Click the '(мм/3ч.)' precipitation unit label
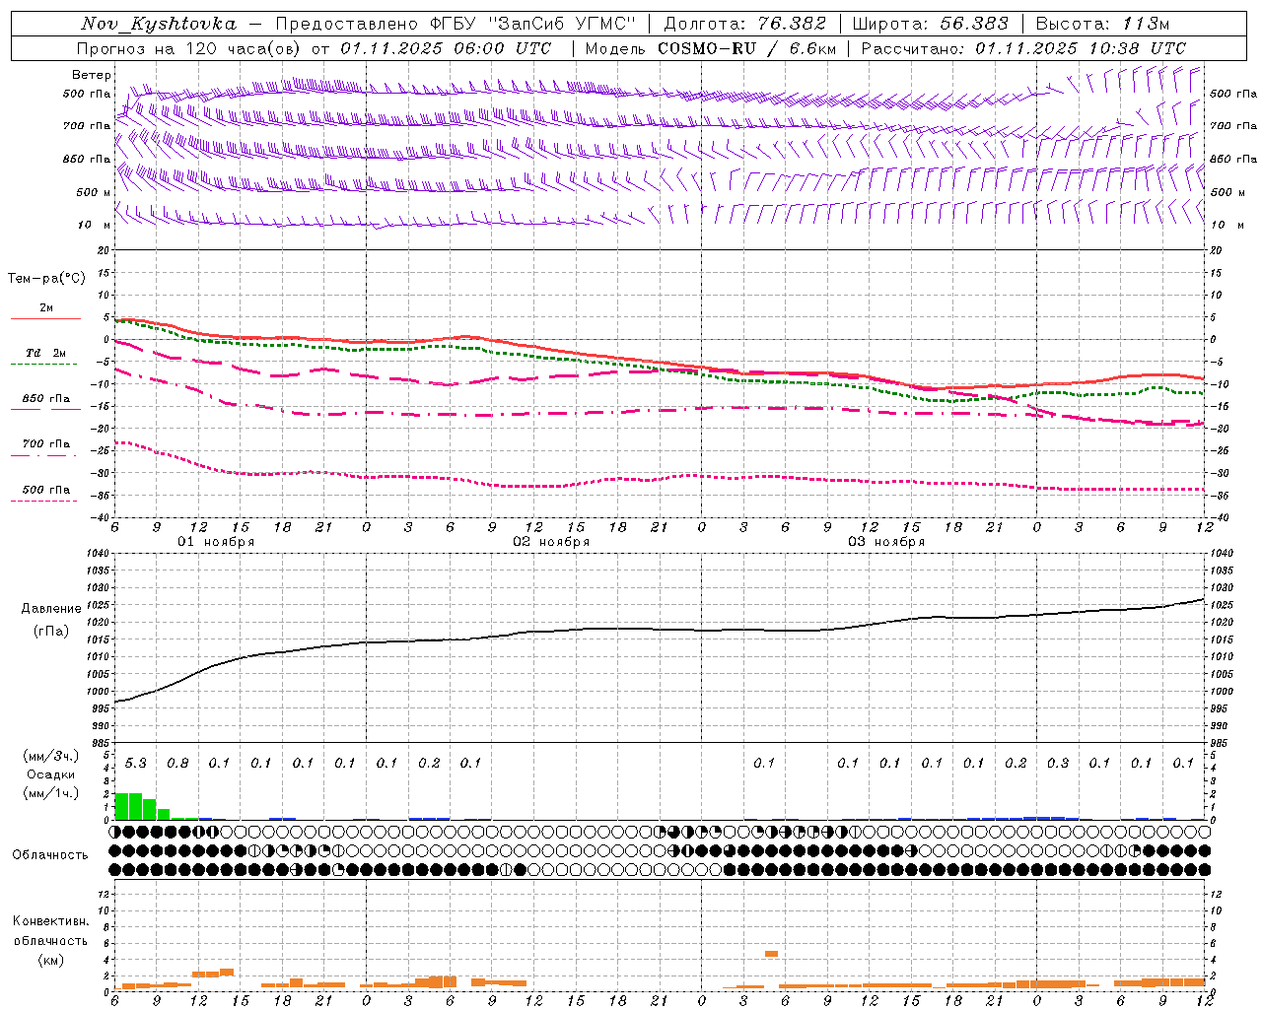 [x=51, y=756]
